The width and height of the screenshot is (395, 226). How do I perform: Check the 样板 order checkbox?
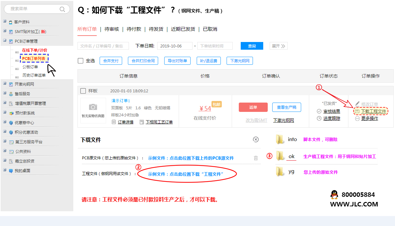click(83, 91)
